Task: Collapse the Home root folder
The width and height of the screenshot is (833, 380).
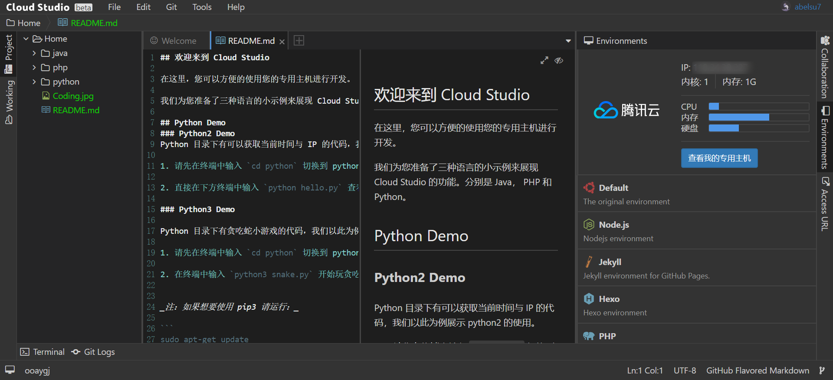Action: pyautogui.click(x=26, y=39)
